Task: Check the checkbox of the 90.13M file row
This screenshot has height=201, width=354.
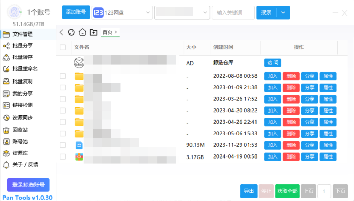Action: point(63,145)
